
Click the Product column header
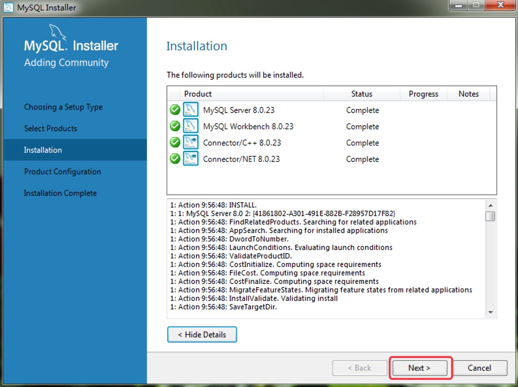tap(198, 94)
